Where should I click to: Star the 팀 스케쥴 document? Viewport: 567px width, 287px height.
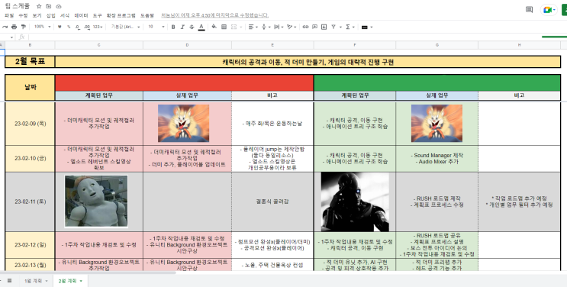(x=39, y=7)
